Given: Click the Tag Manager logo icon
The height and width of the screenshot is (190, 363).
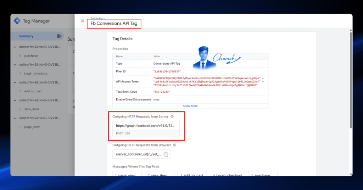Looking at the screenshot, I should (x=17, y=21).
